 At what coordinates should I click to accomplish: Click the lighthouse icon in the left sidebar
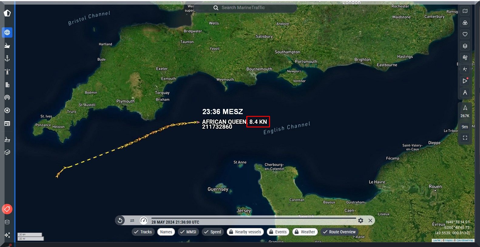tap(7, 72)
